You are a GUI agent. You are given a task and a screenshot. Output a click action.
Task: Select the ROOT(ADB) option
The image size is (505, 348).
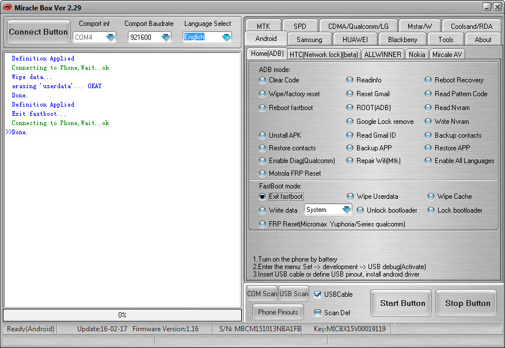369,108
